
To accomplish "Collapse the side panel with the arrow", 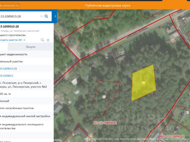I will pos(55,17).
